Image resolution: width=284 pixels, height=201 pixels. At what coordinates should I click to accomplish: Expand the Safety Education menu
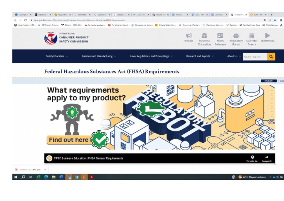tap(57, 56)
